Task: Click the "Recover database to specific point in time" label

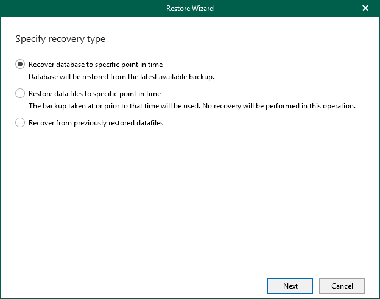Action: (96, 64)
